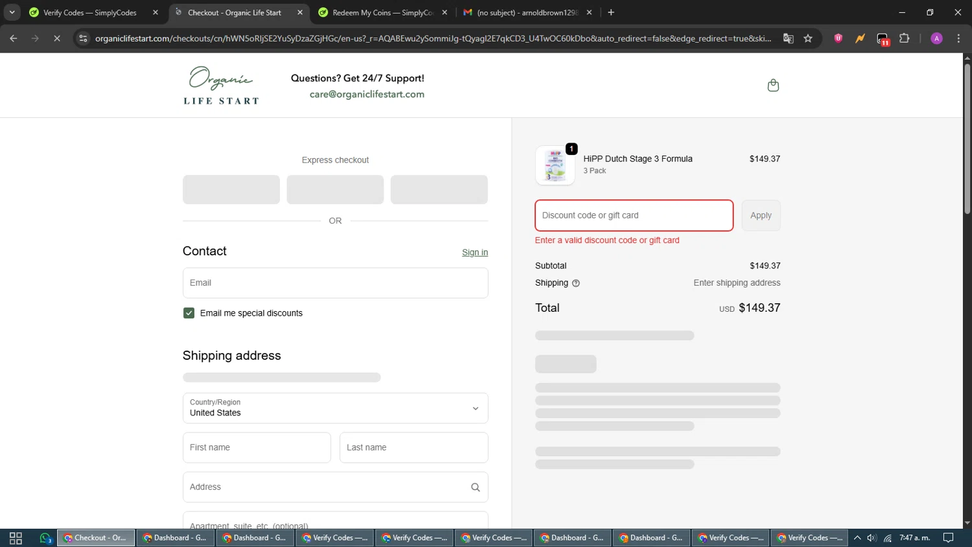Image resolution: width=972 pixels, height=547 pixels.
Task: Close the Gmail (no subject) tab
Action: 589,12
